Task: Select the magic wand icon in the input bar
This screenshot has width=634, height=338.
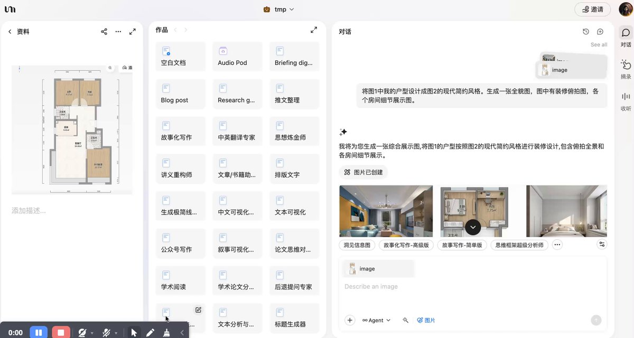Action: pyautogui.click(x=405, y=320)
